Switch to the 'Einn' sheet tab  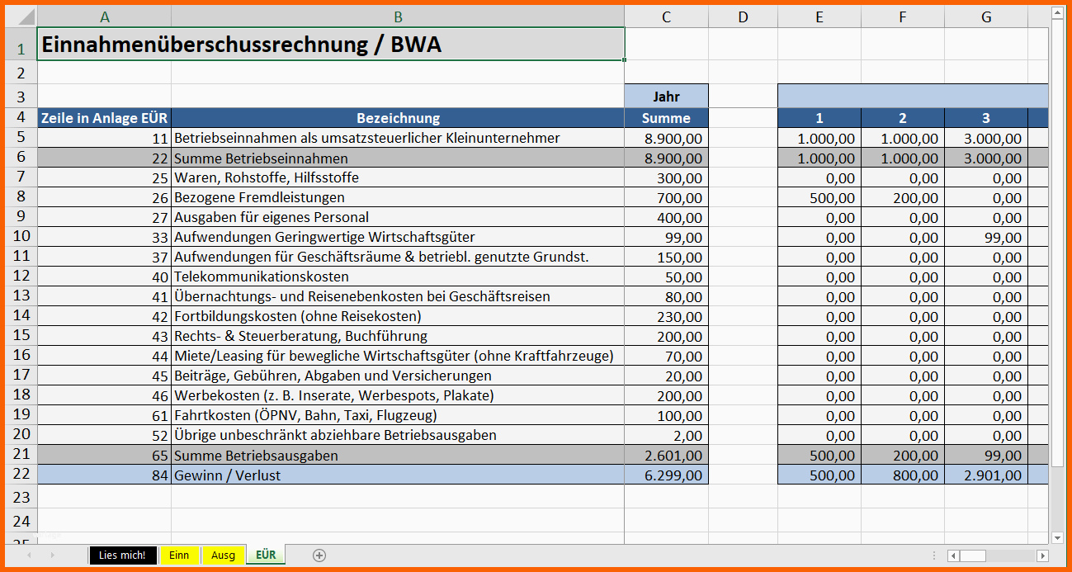[179, 555]
